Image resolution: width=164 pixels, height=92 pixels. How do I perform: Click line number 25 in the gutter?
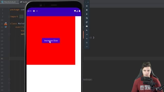(2, 38)
